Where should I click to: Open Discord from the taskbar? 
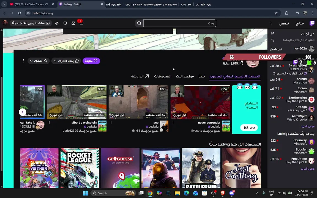pyautogui.click(x=232, y=193)
